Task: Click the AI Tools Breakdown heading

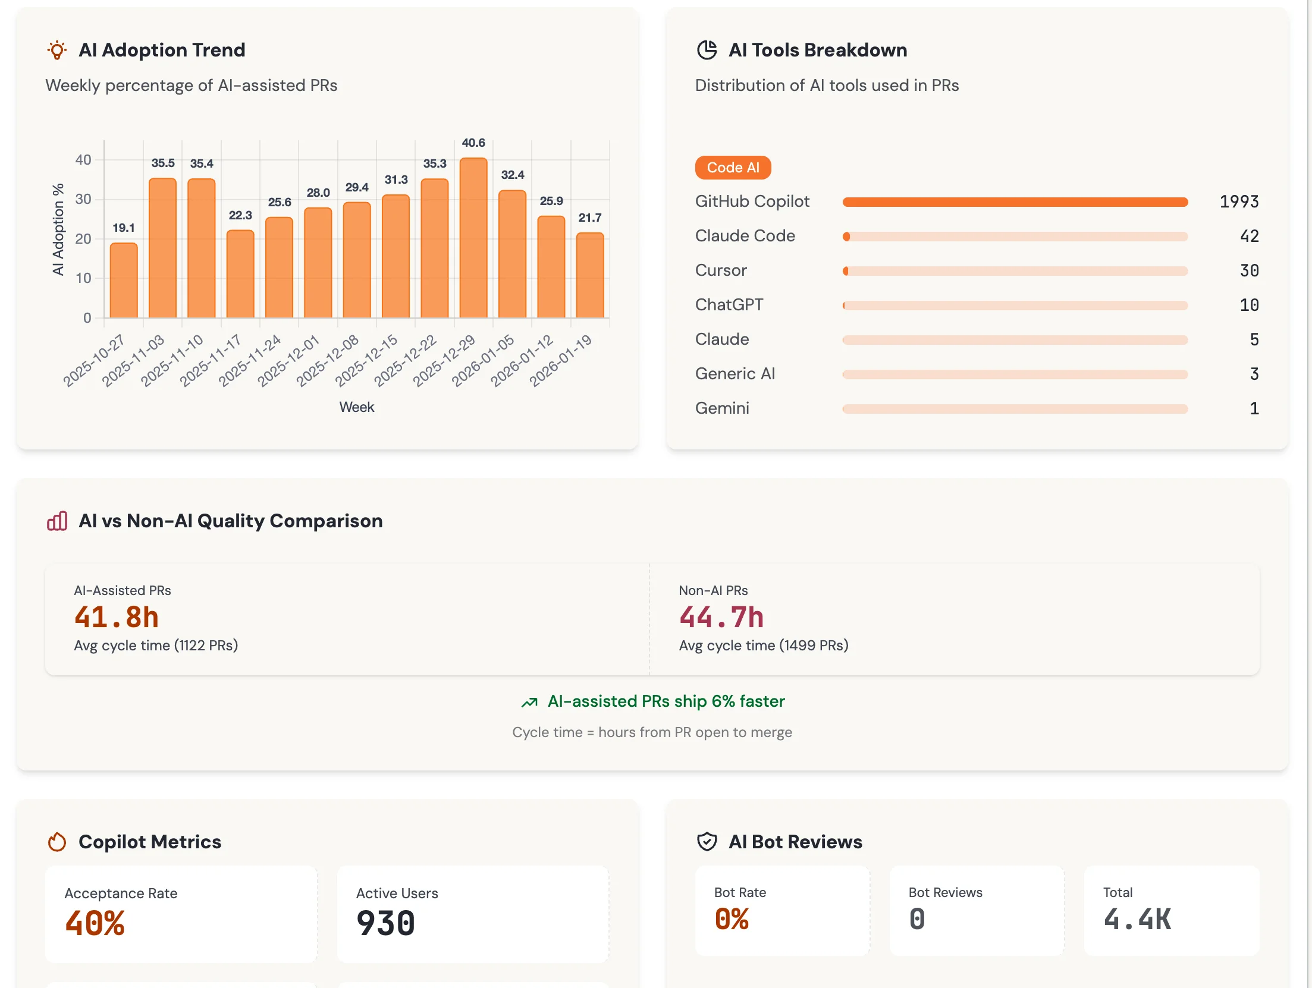Action: (x=818, y=50)
